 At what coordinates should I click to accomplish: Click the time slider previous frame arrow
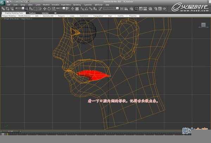1,131
